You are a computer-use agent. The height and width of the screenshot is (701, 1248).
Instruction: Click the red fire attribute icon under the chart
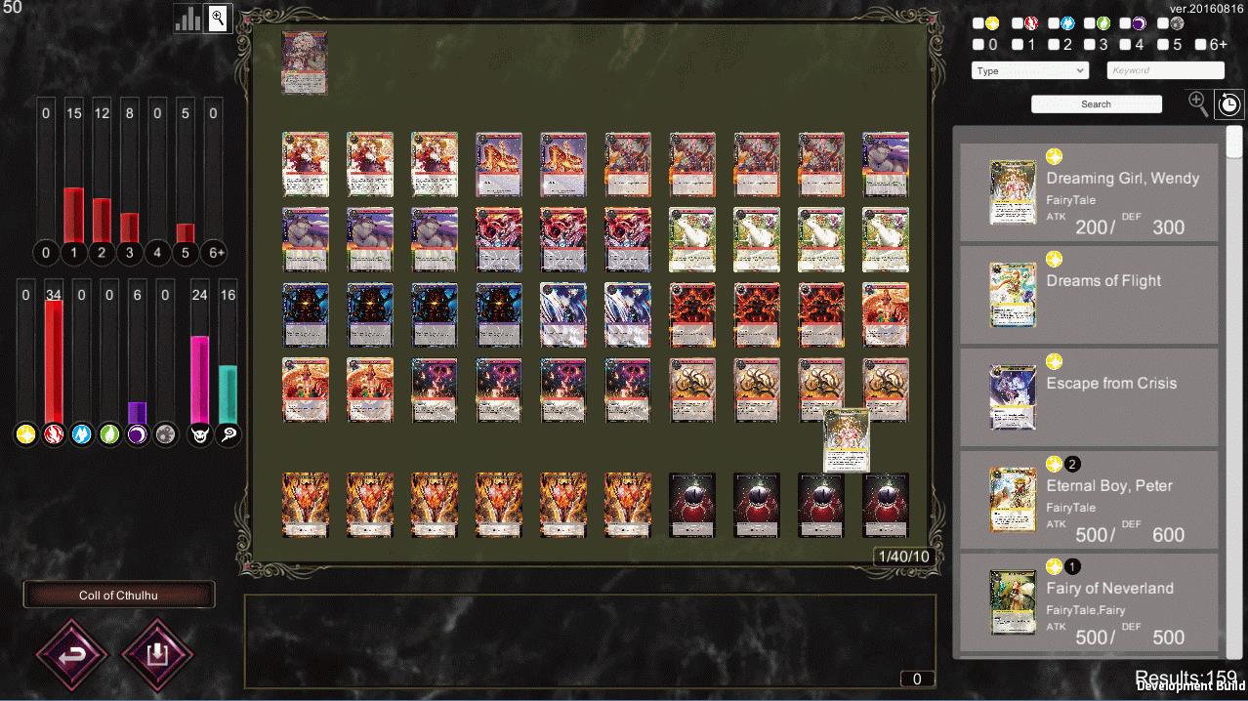54,434
